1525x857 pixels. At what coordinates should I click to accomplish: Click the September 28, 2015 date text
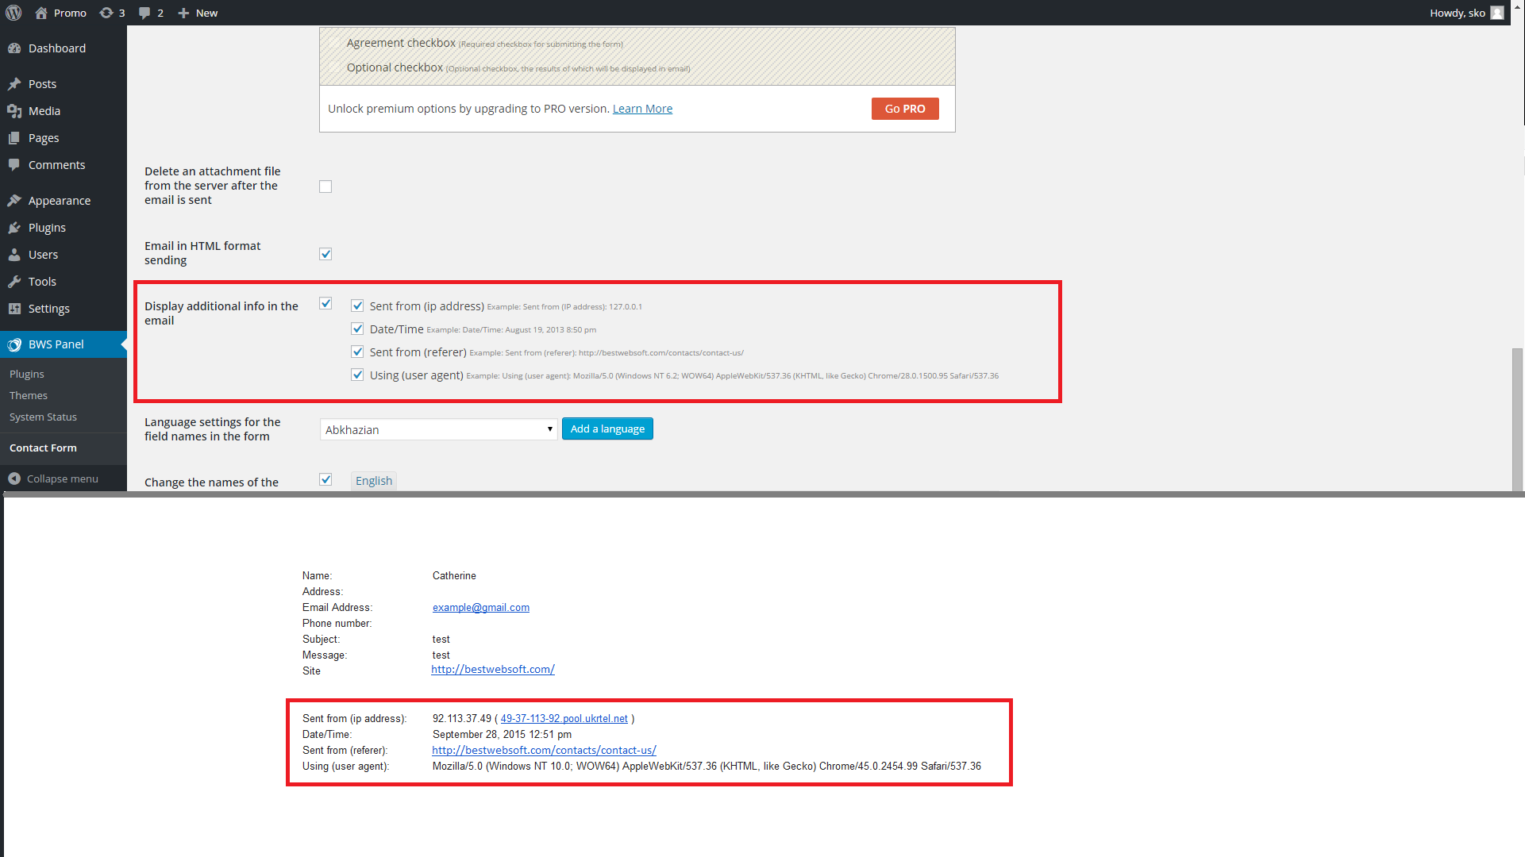[x=502, y=735]
